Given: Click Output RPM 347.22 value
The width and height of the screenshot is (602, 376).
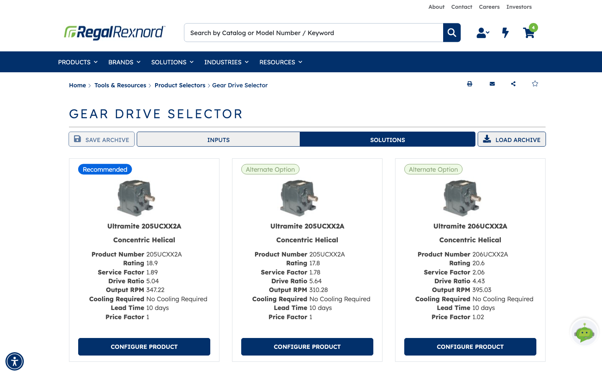Looking at the screenshot, I should (156, 290).
